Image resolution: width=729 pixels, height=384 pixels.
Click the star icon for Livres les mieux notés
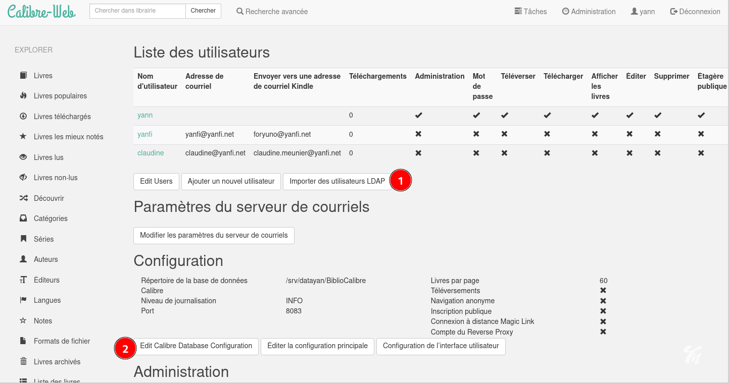[23, 137]
